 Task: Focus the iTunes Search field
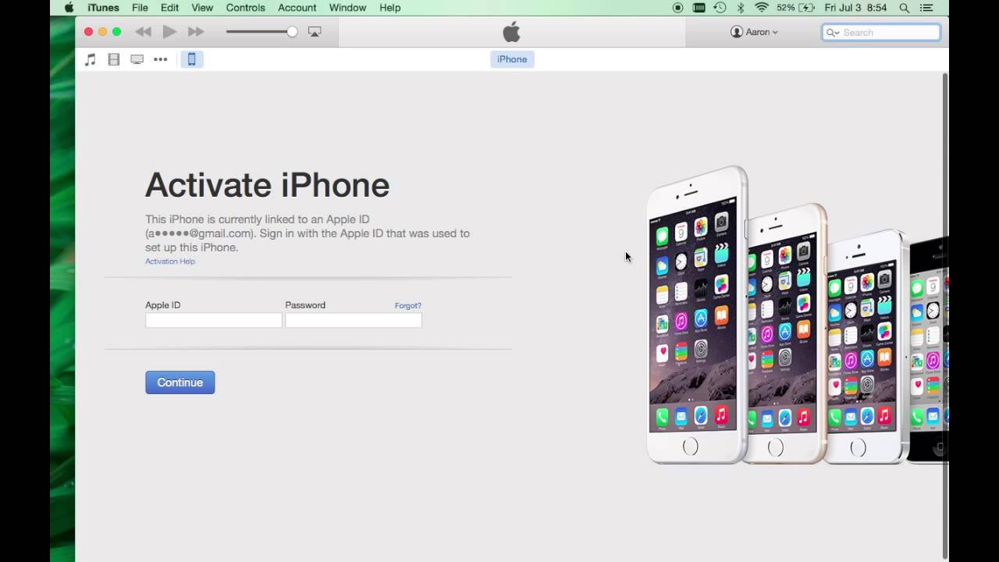[881, 32]
